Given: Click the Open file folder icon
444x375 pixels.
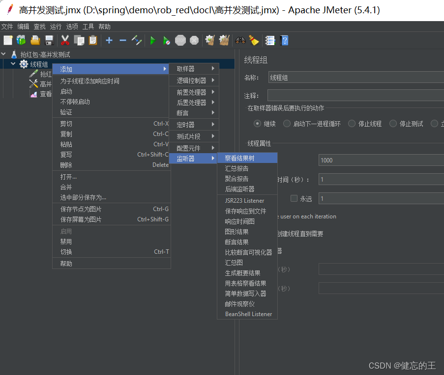Looking at the screenshot, I should click(35, 40).
